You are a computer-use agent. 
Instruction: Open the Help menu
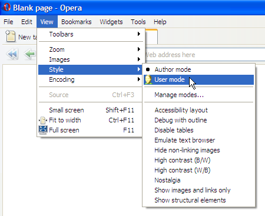point(160,22)
